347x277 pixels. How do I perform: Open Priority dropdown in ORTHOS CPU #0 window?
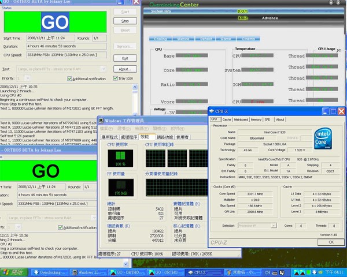pyautogui.click(x=27, y=78)
